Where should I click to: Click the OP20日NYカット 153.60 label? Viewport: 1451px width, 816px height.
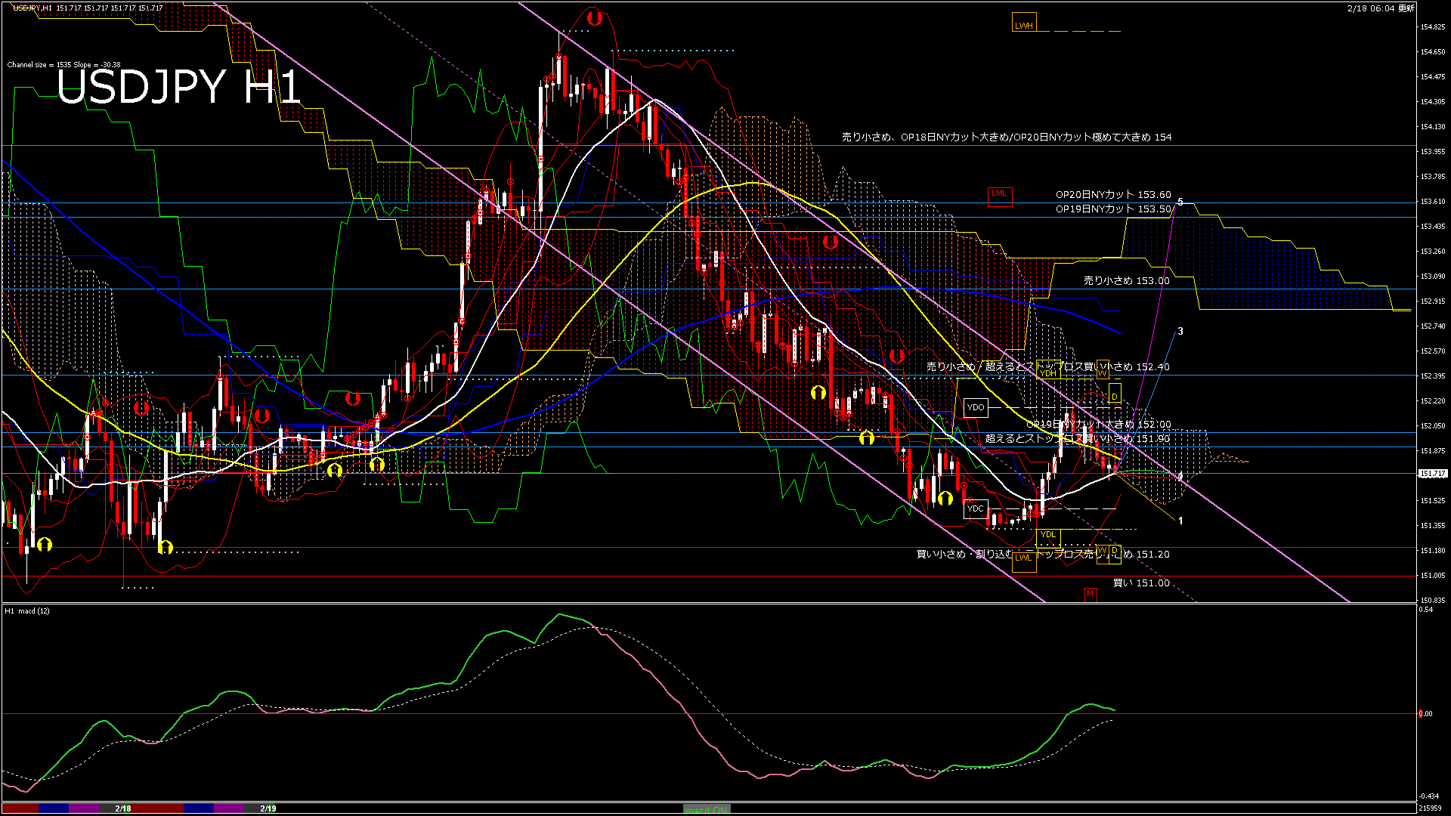1112,195
